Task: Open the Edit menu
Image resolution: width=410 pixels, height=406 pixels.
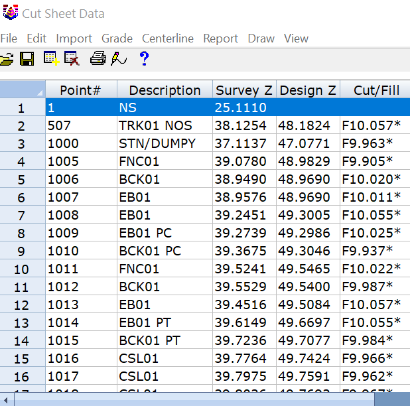Action: pyautogui.click(x=36, y=38)
